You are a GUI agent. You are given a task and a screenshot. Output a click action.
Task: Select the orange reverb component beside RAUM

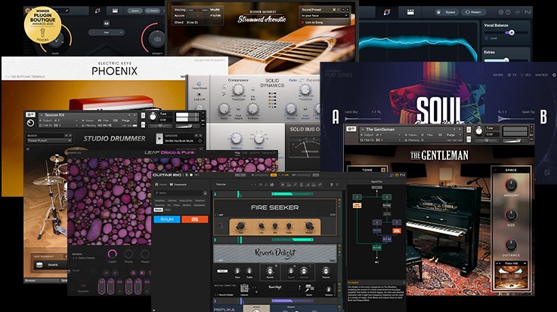(x=195, y=219)
